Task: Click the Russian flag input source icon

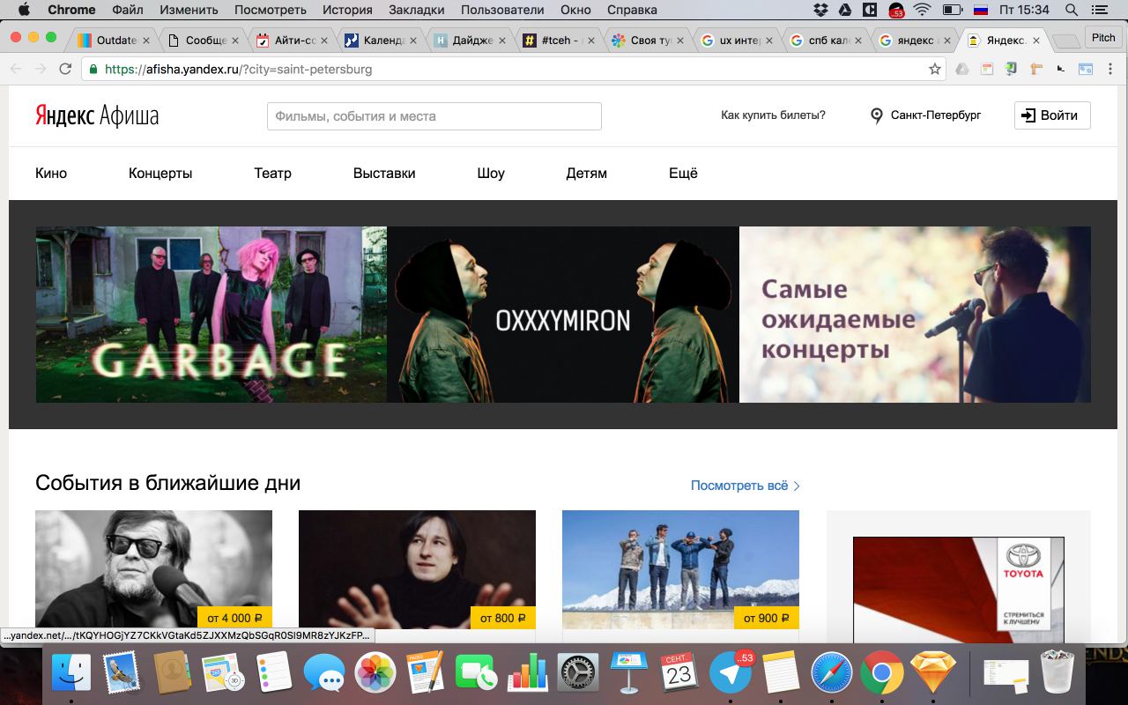Action: tap(980, 10)
